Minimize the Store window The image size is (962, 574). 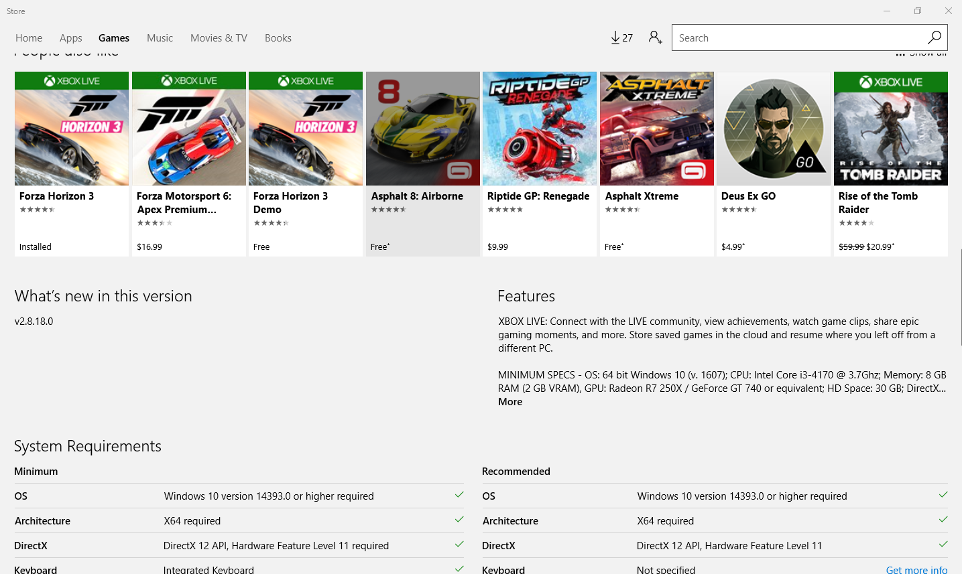click(x=887, y=11)
